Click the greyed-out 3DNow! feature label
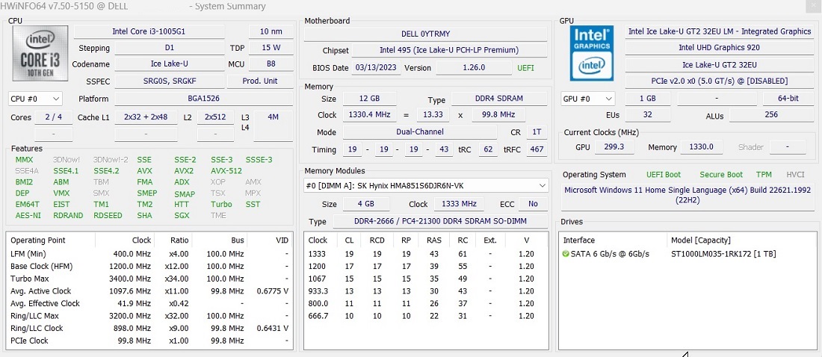This screenshot has height=357, width=822. 66,160
